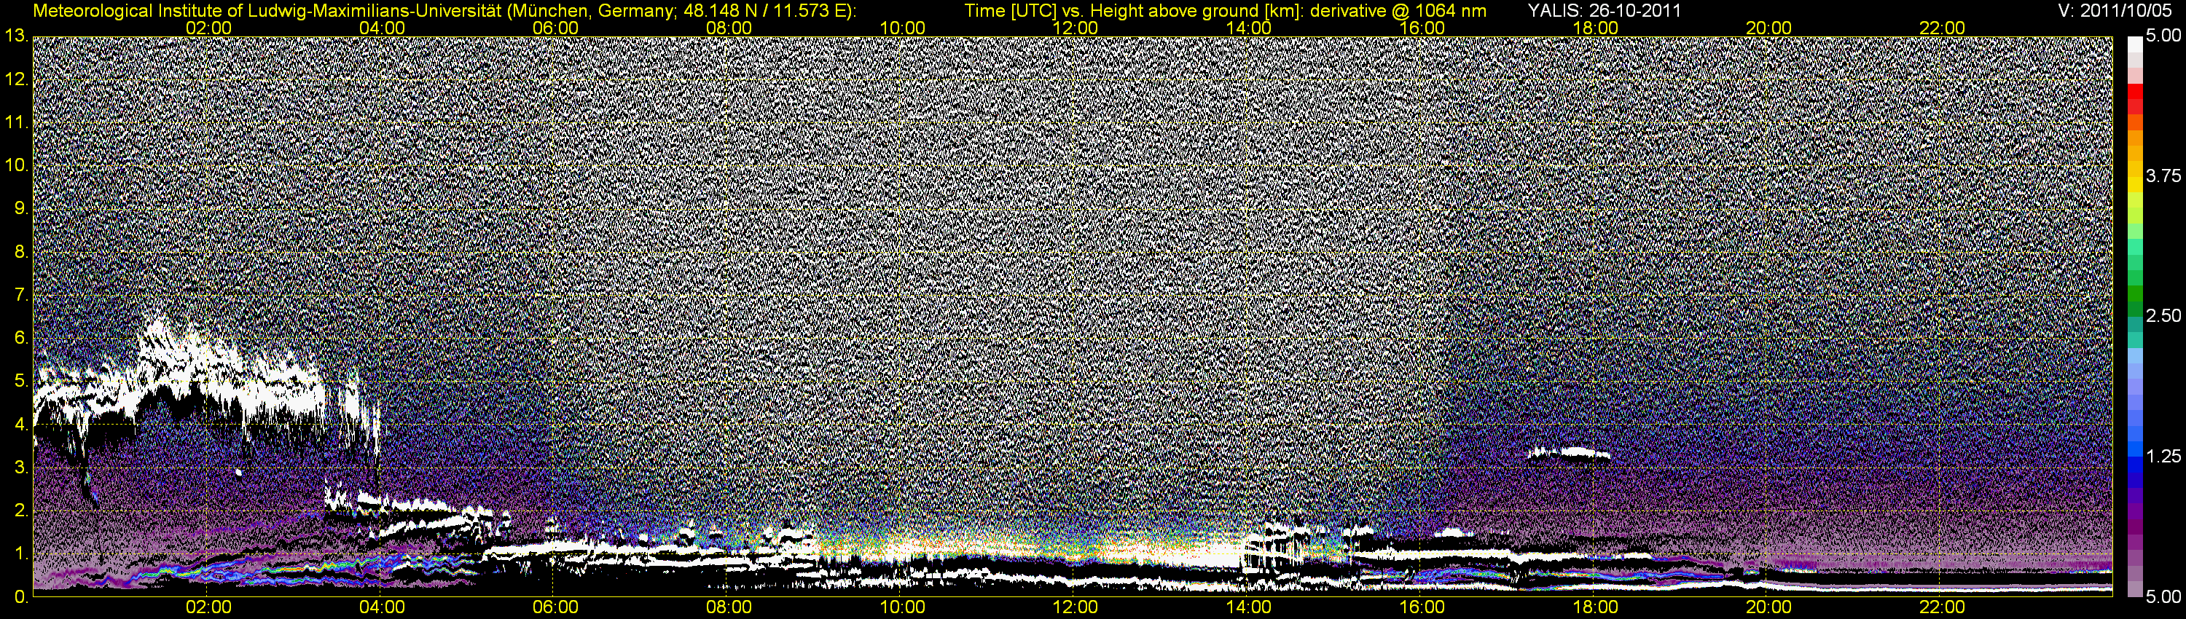Click the 04:00 label on top time axis

pos(382,28)
